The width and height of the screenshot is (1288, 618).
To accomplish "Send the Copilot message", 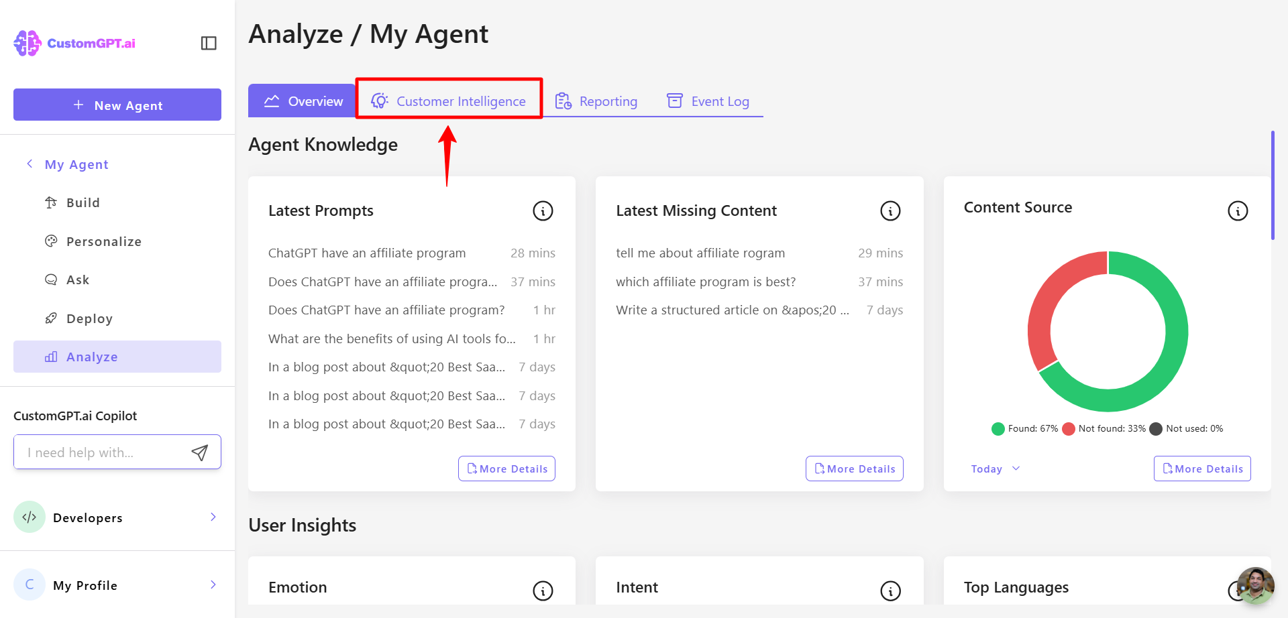I will tap(200, 452).
